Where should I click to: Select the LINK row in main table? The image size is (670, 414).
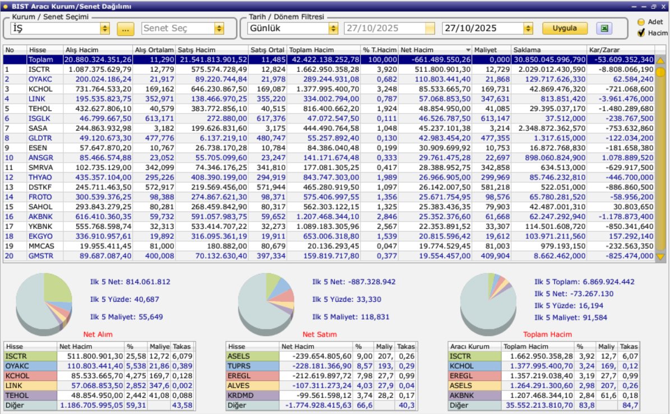coord(329,99)
